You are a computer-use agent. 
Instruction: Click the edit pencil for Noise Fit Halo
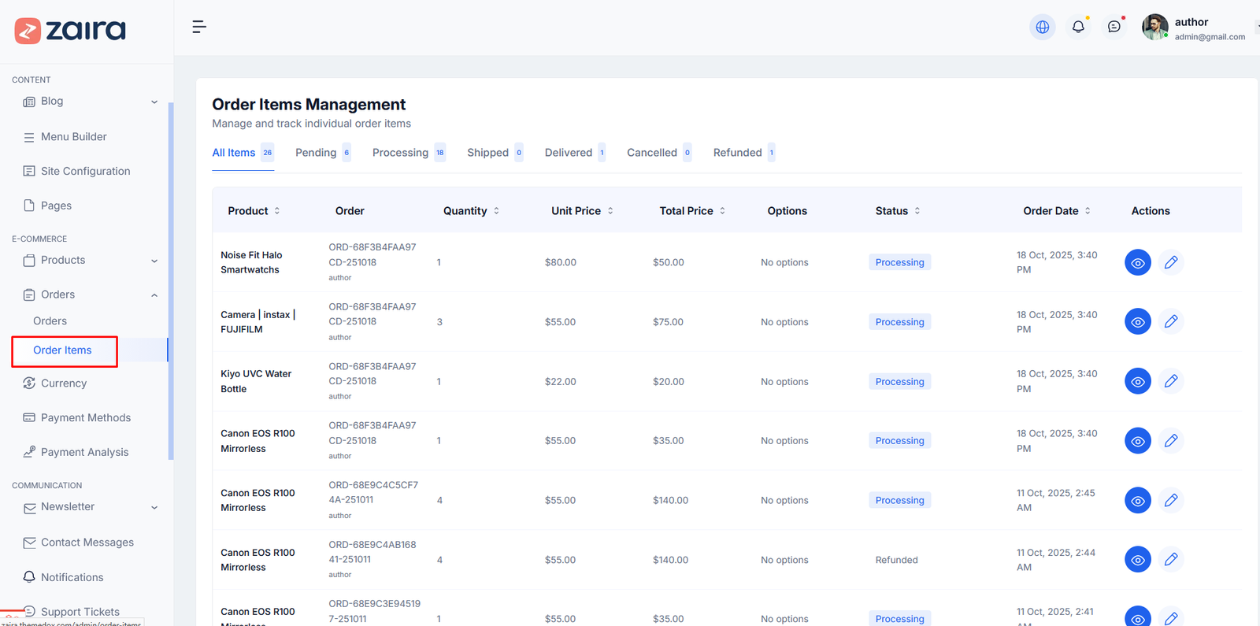1170,262
